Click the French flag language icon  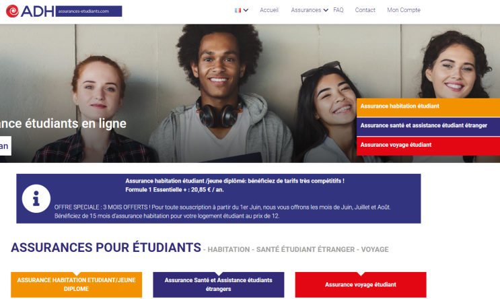click(238, 10)
